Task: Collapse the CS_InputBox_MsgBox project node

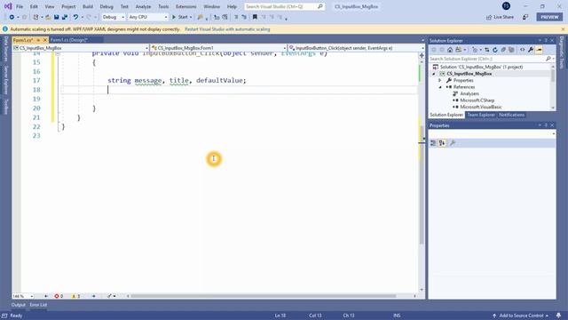Action: 434,74
